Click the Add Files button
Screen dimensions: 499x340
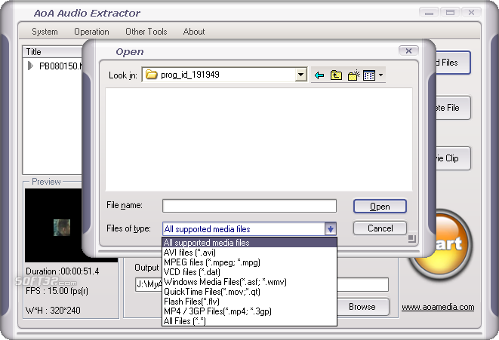[452, 63]
